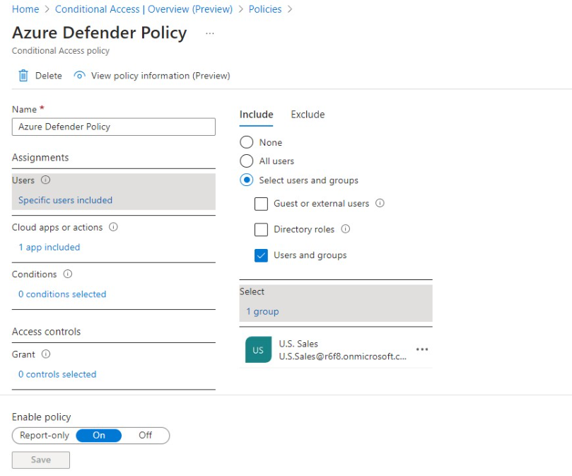
Task: Click the info icon next to Grant
Action: pyautogui.click(x=46, y=354)
